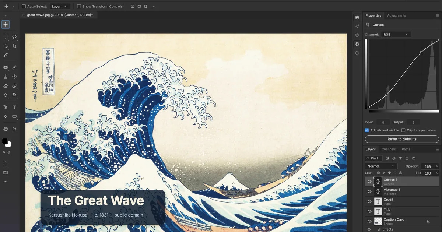The width and height of the screenshot is (442, 232).
Task: Select the Brush tool
Action: [x=14, y=68]
